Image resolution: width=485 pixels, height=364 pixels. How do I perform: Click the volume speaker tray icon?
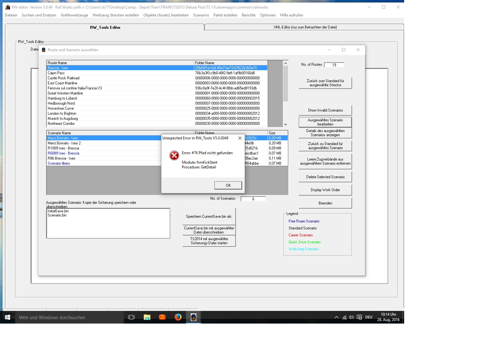click(x=351, y=317)
